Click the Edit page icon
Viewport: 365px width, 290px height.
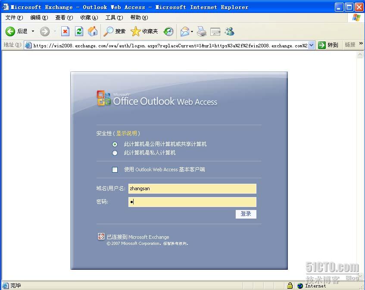[x=215, y=31]
